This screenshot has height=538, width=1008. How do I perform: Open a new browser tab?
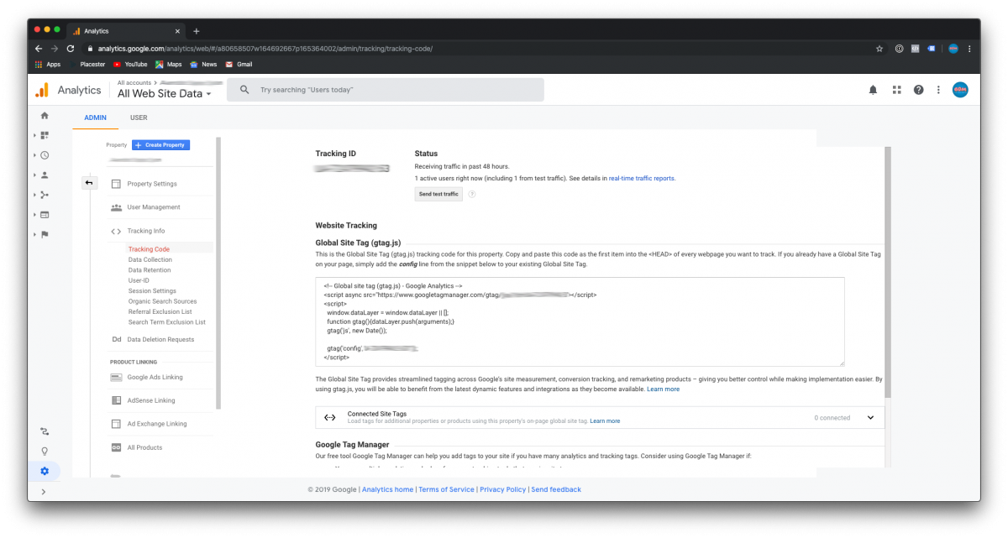pyautogui.click(x=197, y=31)
